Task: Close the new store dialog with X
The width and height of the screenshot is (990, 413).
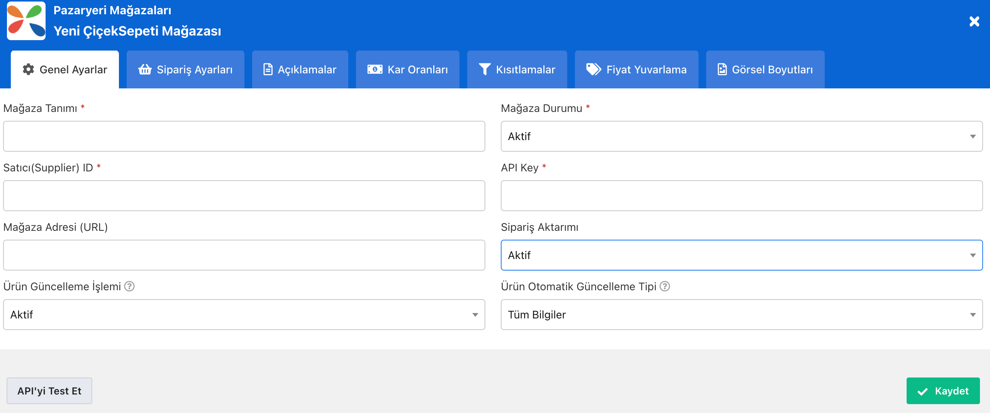Action: click(974, 21)
